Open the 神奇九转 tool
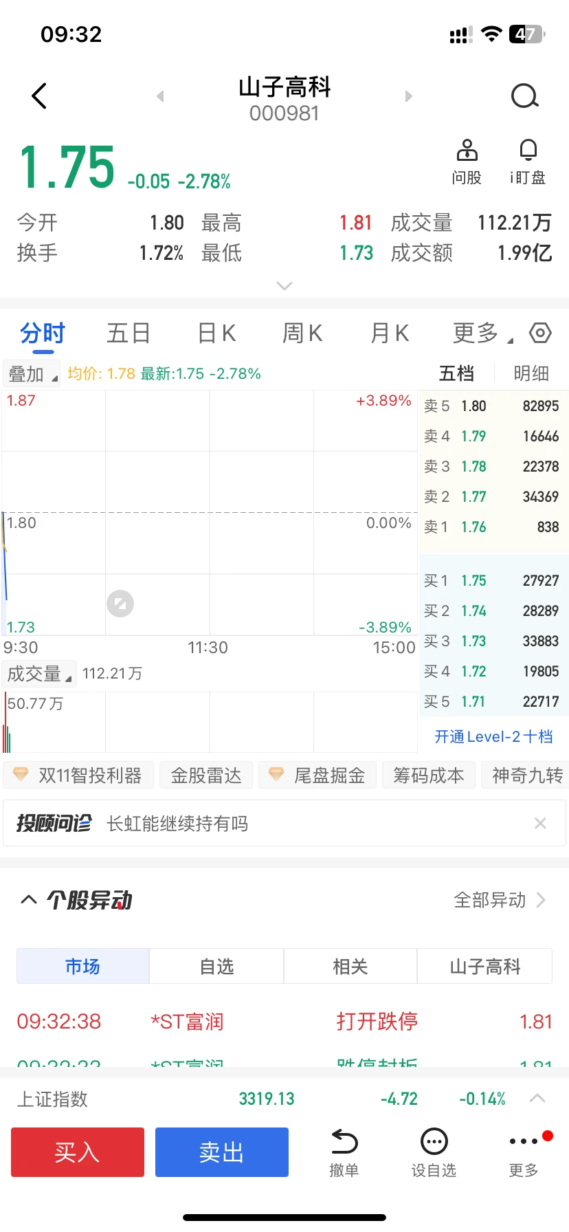 pyautogui.click(x=526, y=775)
